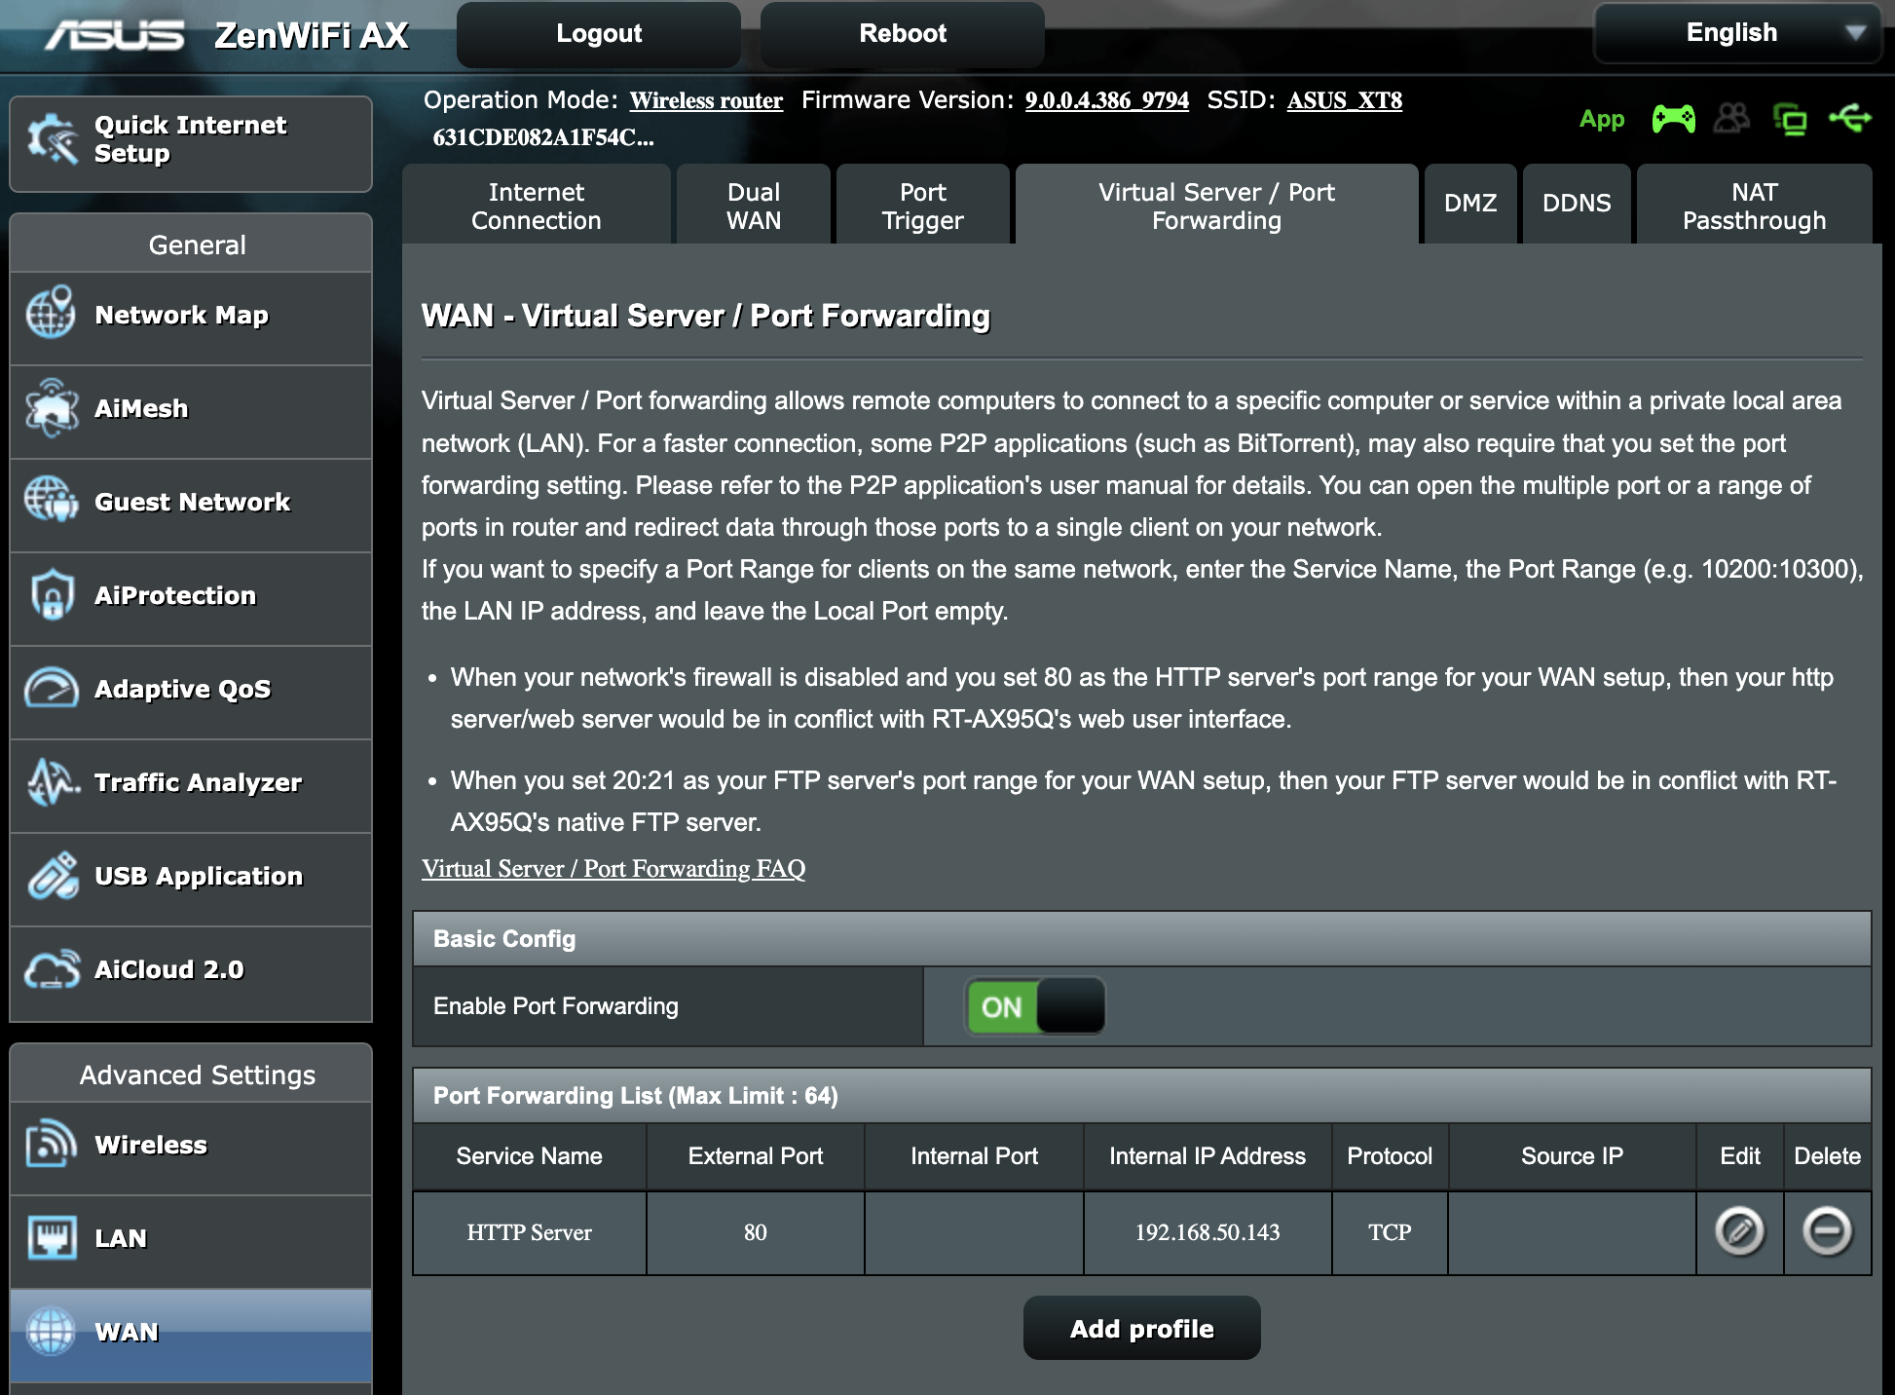This screenshot has width=1895, height=1395.
Task: Reboot the router
Action: [902, 32]
